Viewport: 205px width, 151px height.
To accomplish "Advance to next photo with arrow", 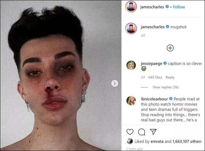I will (115, 83).
